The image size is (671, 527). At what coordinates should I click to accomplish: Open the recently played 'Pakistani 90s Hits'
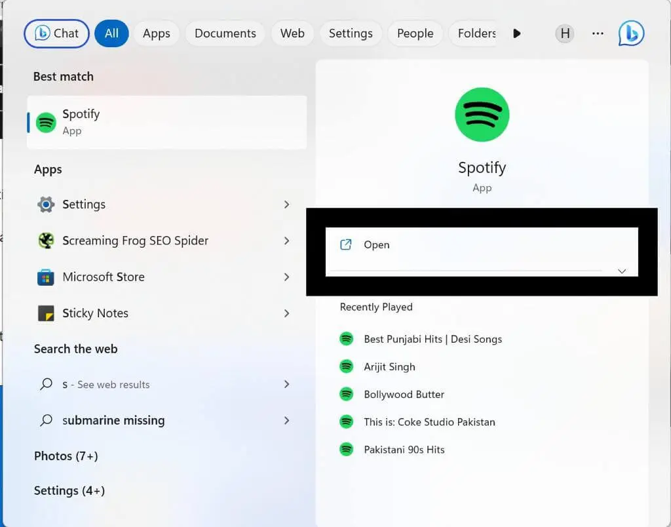tap(404, 450)
